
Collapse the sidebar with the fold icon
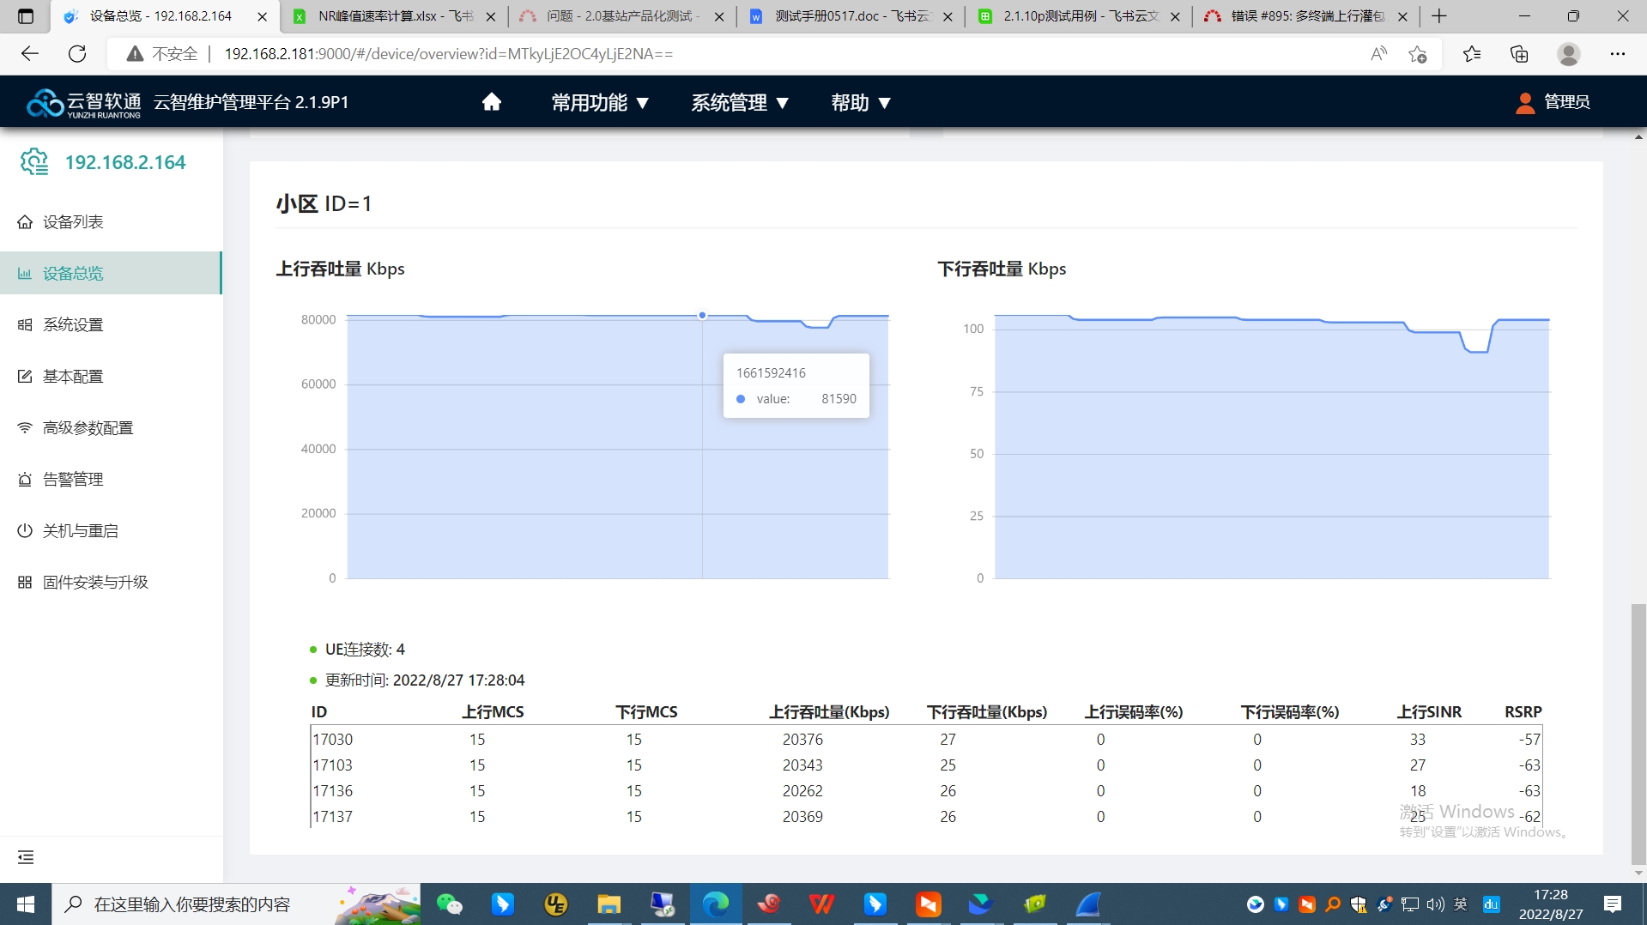tap(26, 857)
